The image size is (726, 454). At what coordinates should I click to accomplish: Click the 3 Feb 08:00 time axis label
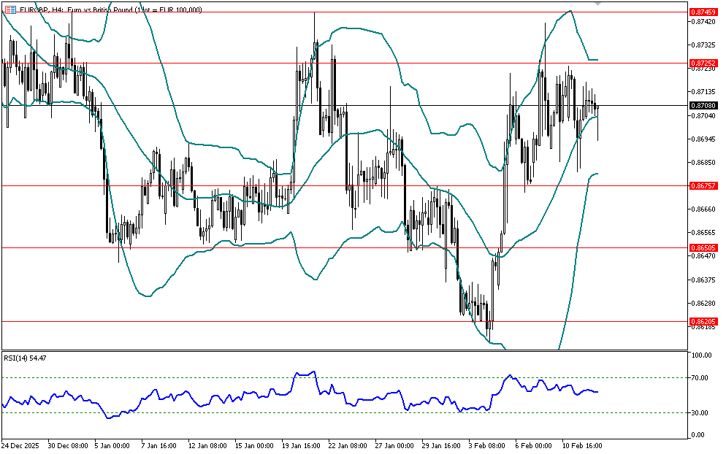pyautogui.click(x=489, y=445)
